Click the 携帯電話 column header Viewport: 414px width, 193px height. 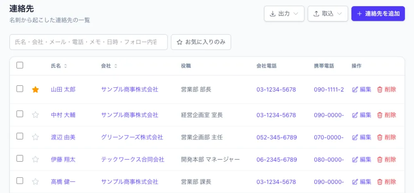pos(324,66)
